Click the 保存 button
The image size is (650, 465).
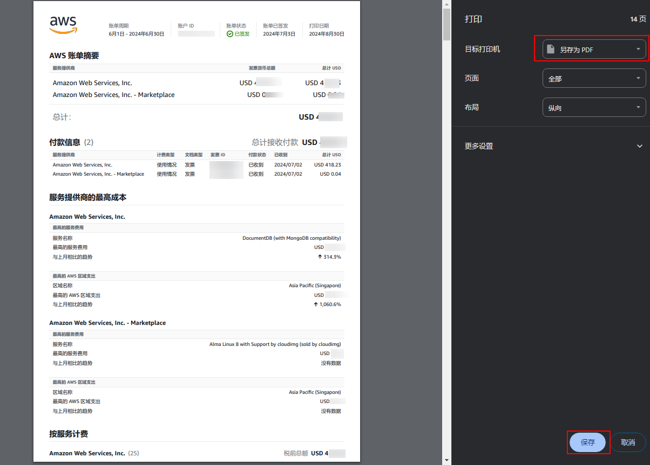[x=588, y=442]
